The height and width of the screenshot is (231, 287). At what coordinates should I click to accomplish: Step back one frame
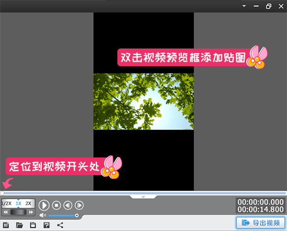(68, 205)
